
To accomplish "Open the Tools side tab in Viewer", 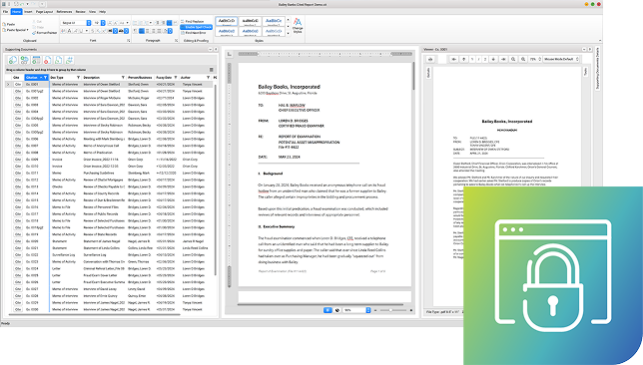I will coord(585,72).
